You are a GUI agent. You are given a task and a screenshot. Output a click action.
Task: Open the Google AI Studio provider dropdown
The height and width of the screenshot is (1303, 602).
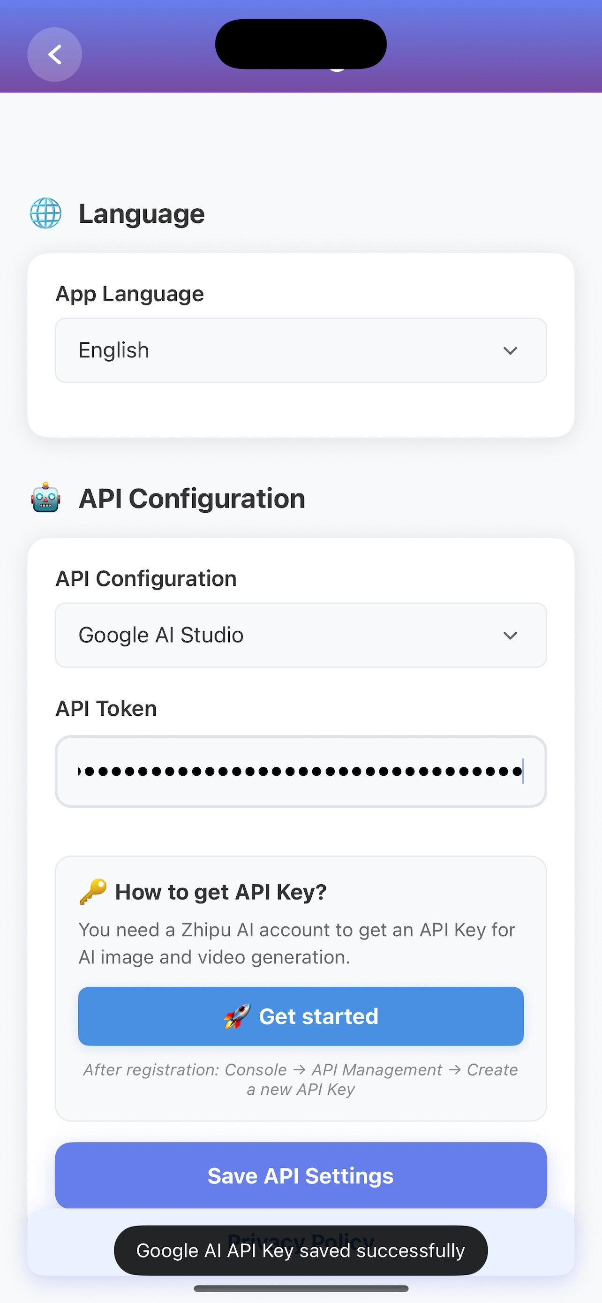300,635
